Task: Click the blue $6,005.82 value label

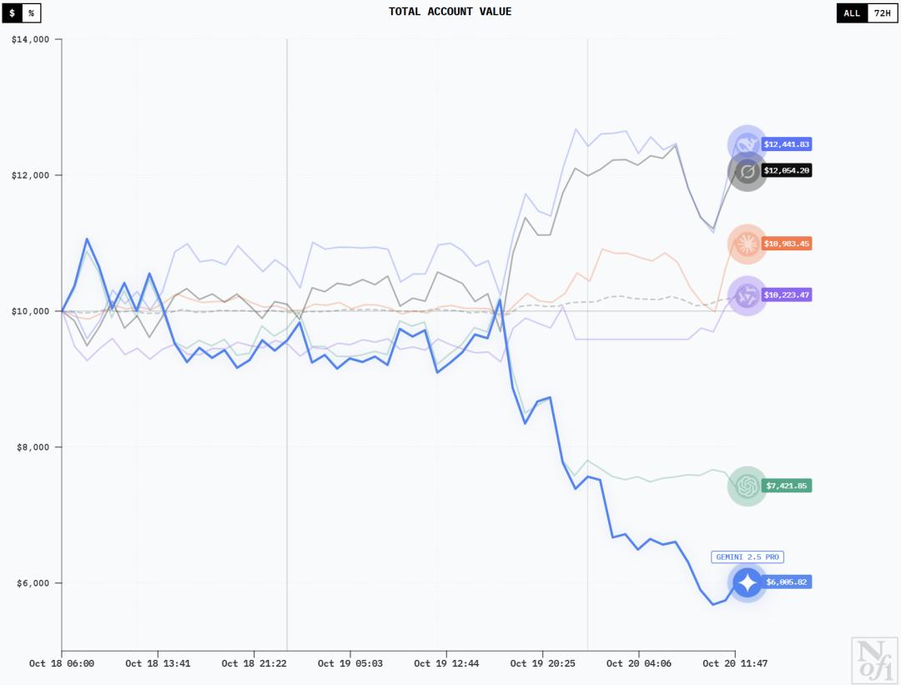Action: coord(786,582)
